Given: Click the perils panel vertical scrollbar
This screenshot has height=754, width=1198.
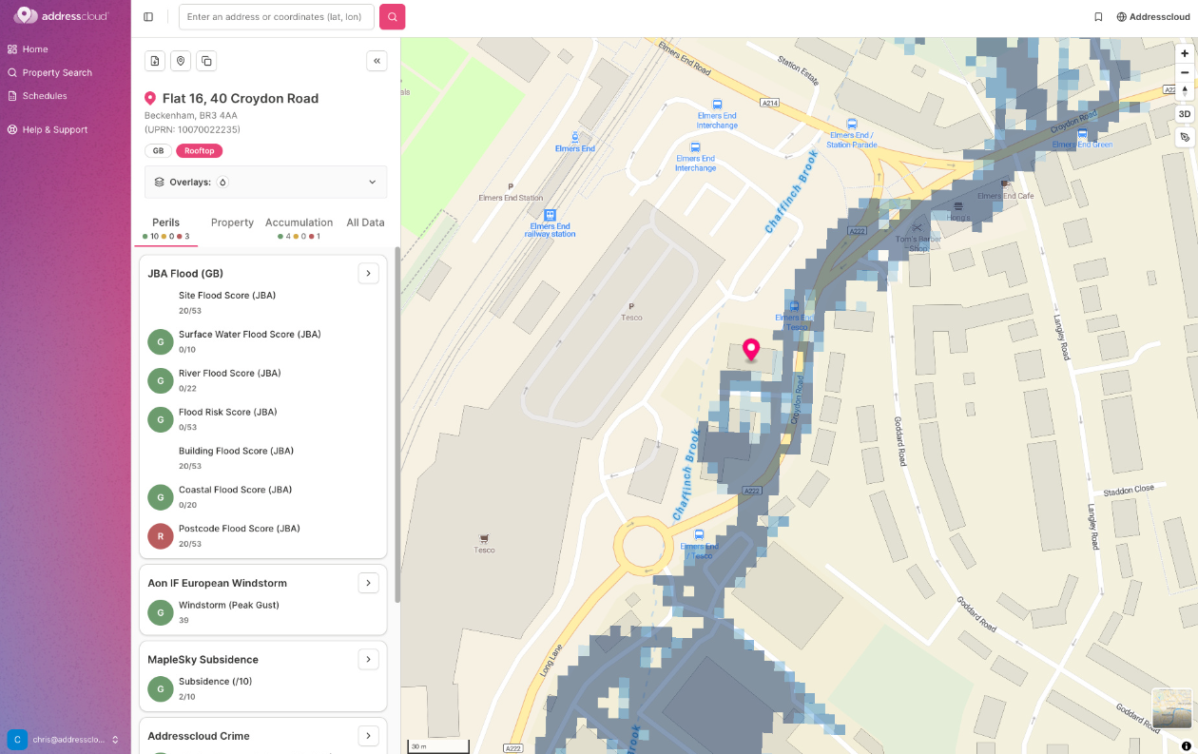Looking at the screenshot, I should click(x=397, y=424).
